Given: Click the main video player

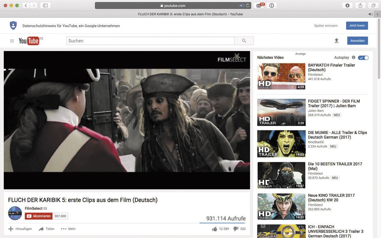Looking at the screenshot, I should click(127, 120).
